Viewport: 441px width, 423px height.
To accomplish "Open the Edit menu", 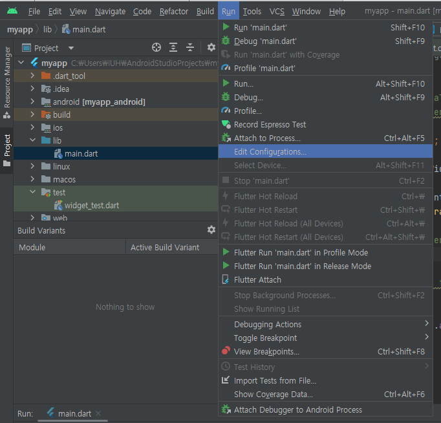I will click(55, 11).
